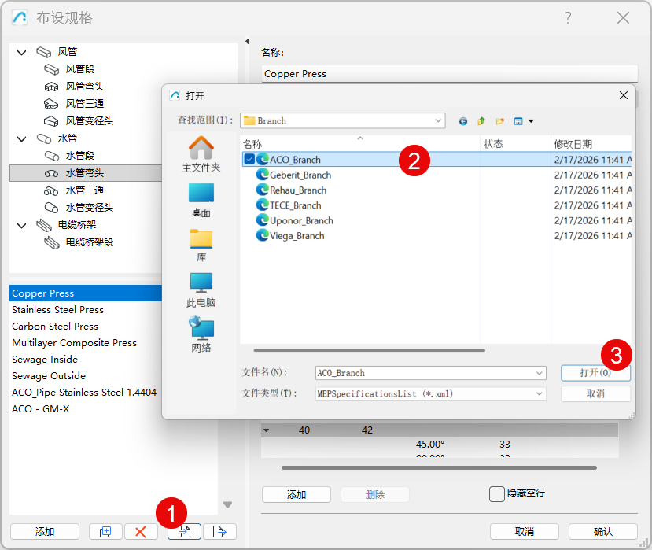Screen dimensions: 652x550
Task: Collapse the row 40 disclosure triangle
Action: (267, 430)
